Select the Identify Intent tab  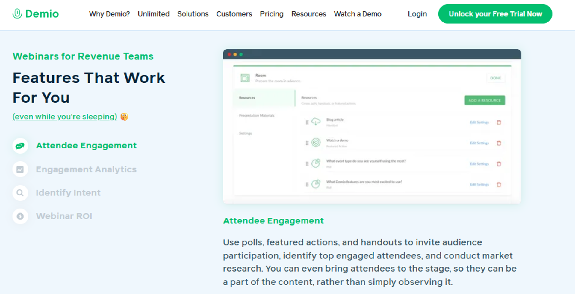pos(68,193)
